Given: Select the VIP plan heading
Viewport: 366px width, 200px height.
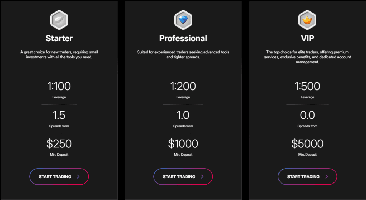Looking at the screenshot, I should tap(307, 38).
